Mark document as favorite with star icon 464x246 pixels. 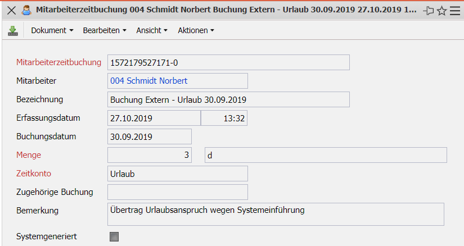point(442,11)
